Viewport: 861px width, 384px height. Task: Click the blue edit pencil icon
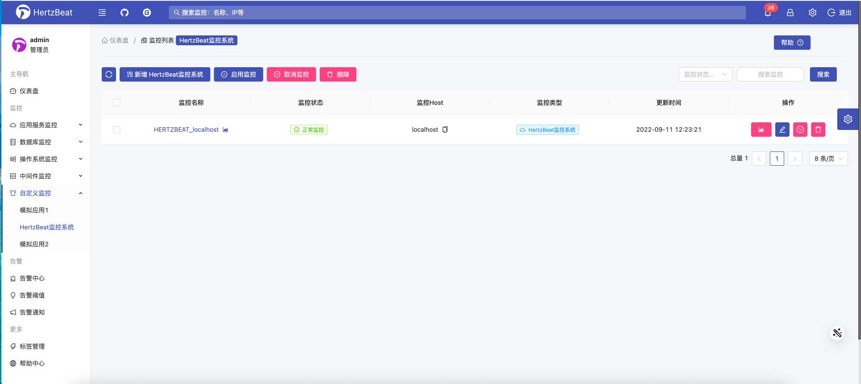[782, 129]
